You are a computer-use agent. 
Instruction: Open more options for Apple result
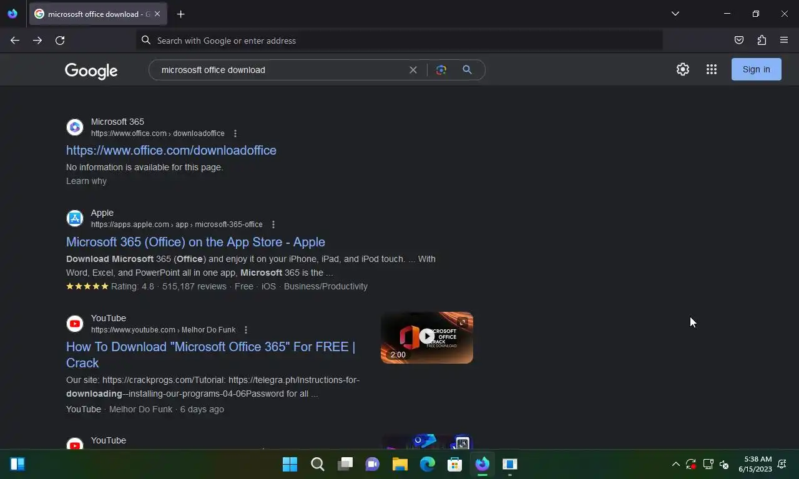point(273,225)
